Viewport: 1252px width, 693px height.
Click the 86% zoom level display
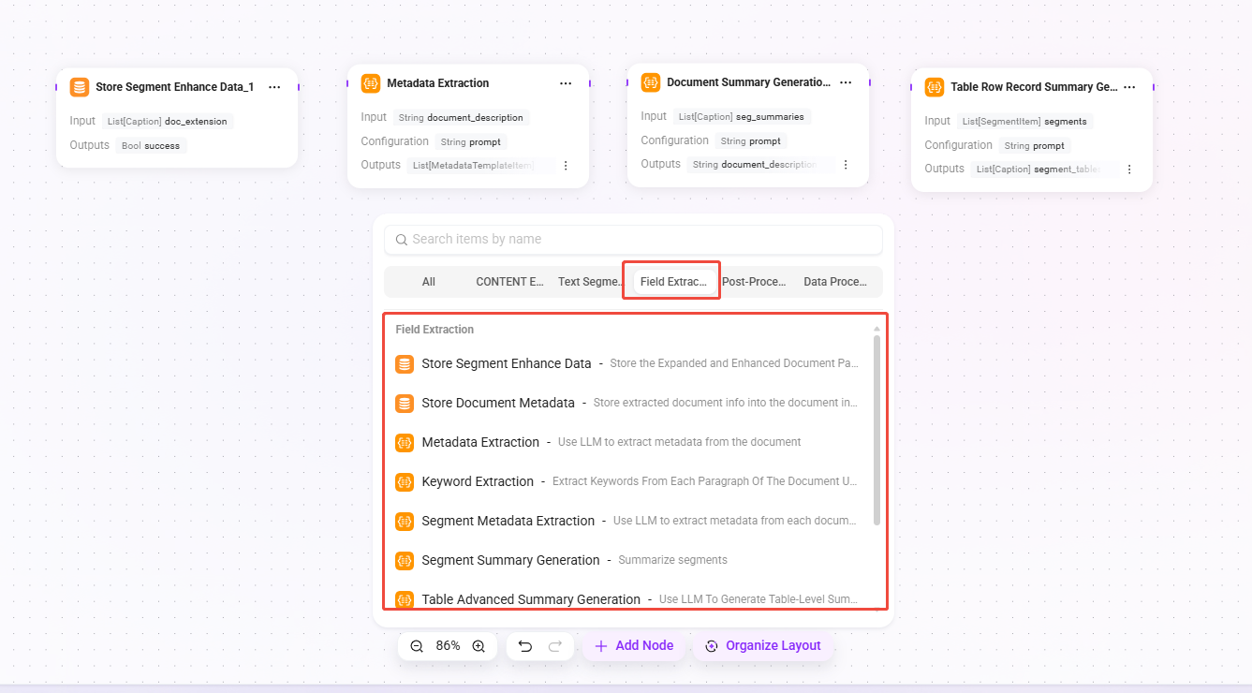(x=448, y=646)
